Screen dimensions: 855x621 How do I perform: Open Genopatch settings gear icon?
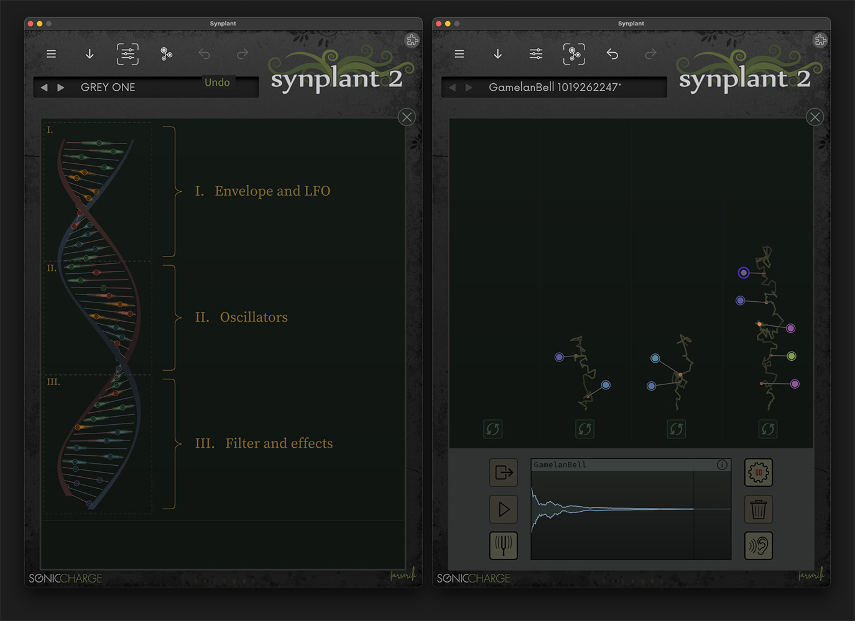(759, 473)
